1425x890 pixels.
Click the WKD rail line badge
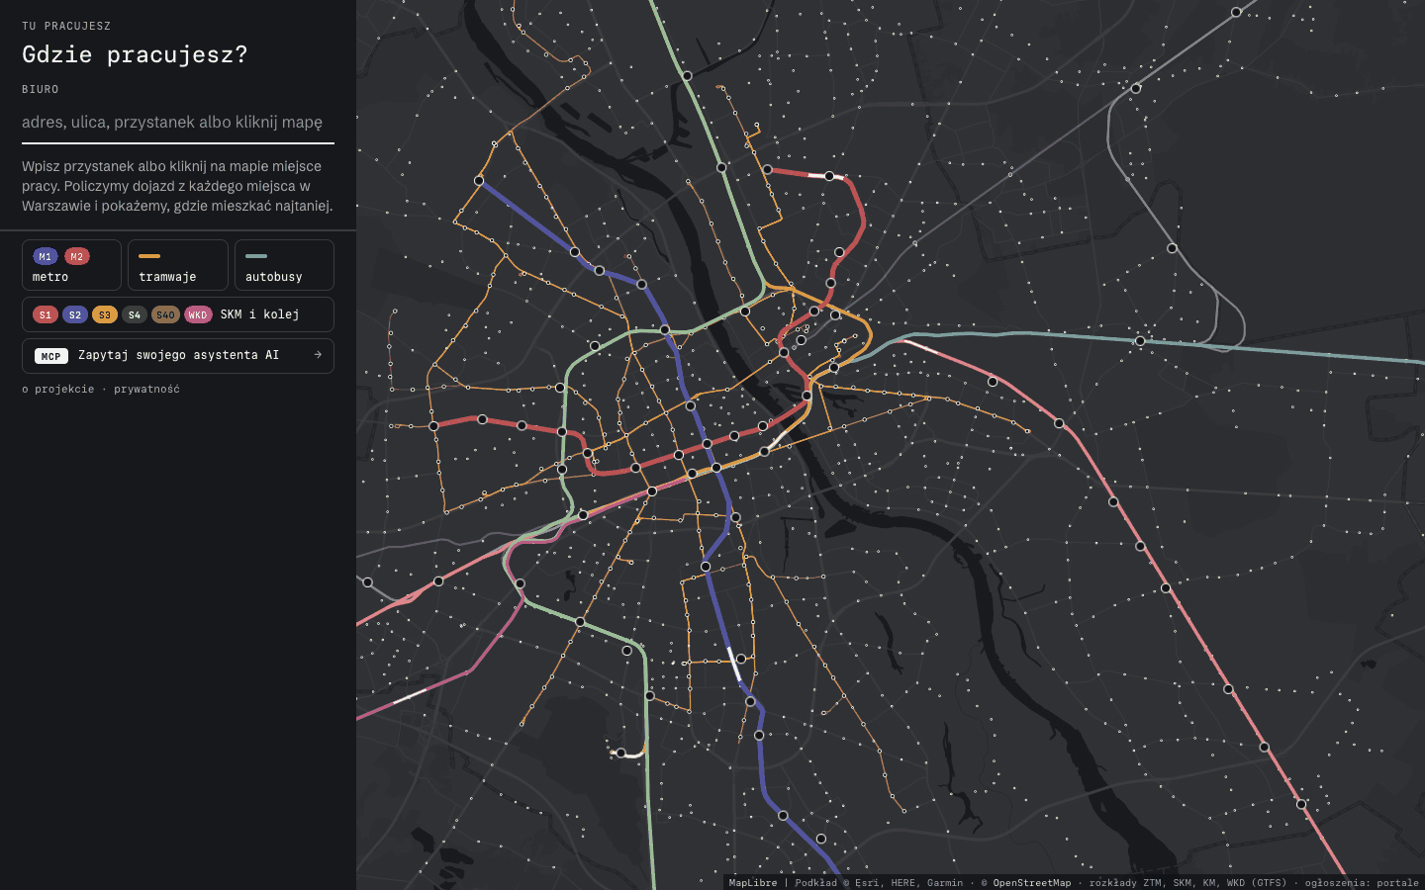(198, 314)
